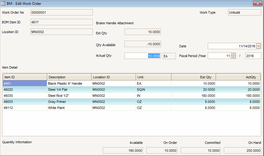Click the Work Order No field
The height and width of the screenshot is (156, 264).
pos(61,12)
